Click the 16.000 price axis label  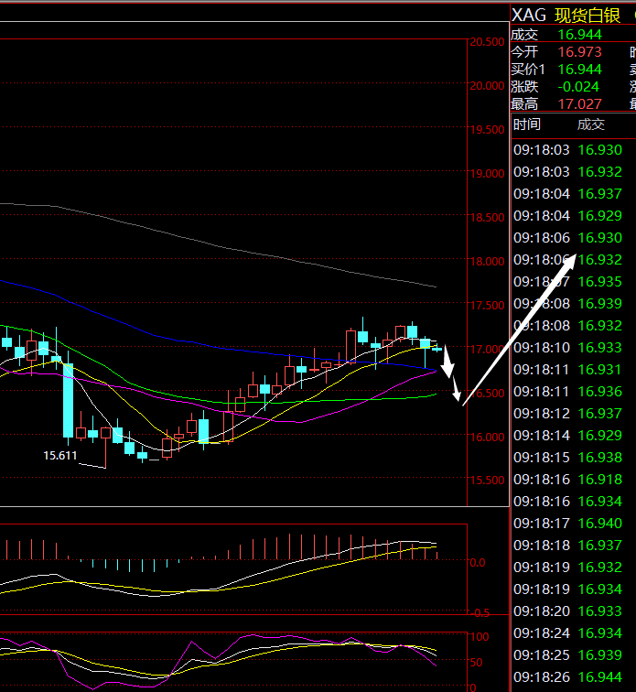487,437
